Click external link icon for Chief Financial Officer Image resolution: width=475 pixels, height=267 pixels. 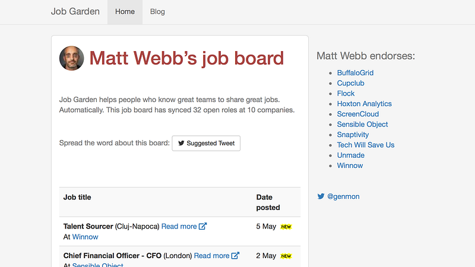(x=236, y=256)
